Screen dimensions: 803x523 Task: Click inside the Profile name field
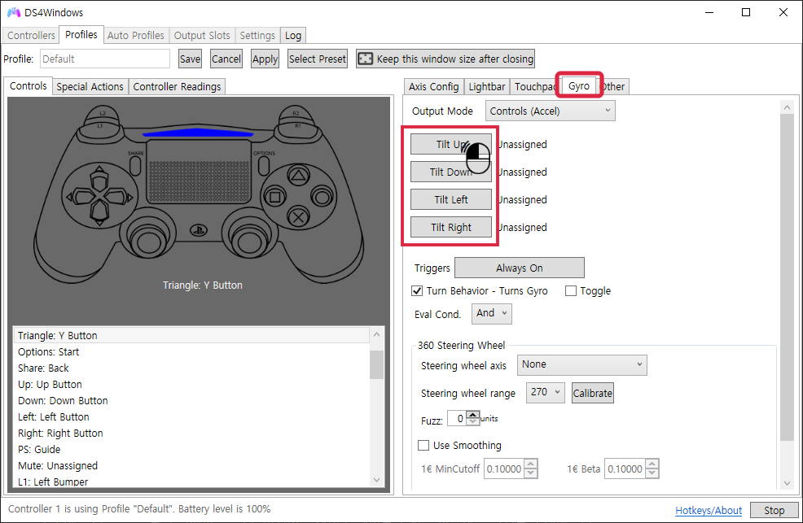pos(104,59)
